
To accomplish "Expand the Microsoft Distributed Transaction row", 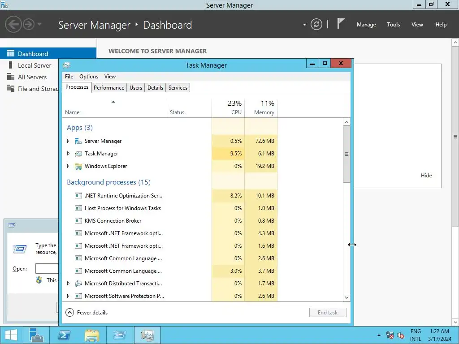I will [x=68, y=284].
